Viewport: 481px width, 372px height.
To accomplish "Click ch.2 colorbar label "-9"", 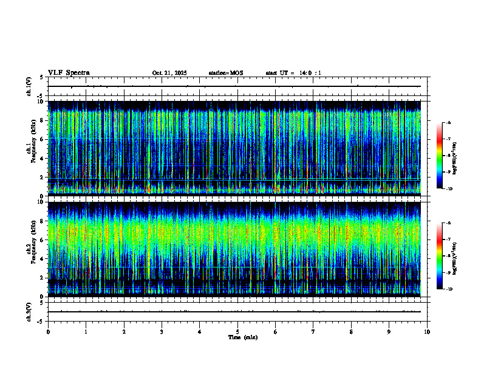I will coord(448,272).
